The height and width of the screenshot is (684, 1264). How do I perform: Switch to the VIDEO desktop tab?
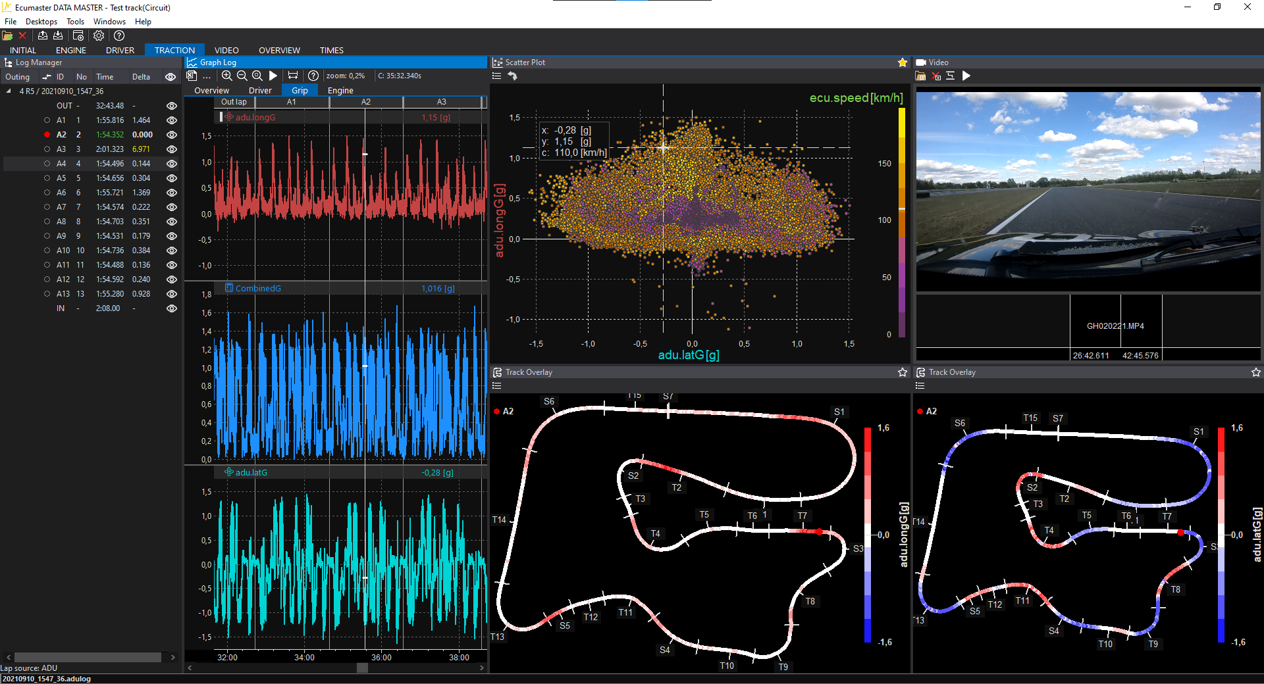(x=226, y=50)
